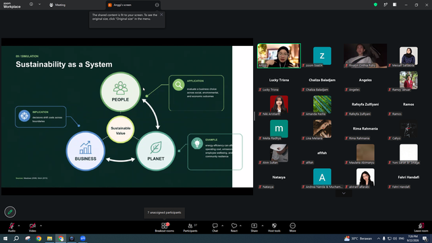The width and height of the screenshot is (432, 243).
Task: Click the Application magnifier icon on the slide
Action: [x=178, y=85]
